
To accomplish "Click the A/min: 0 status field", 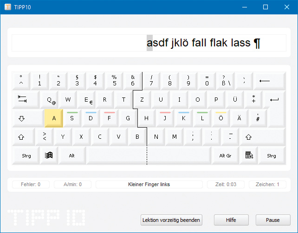I will coord(72,184).
